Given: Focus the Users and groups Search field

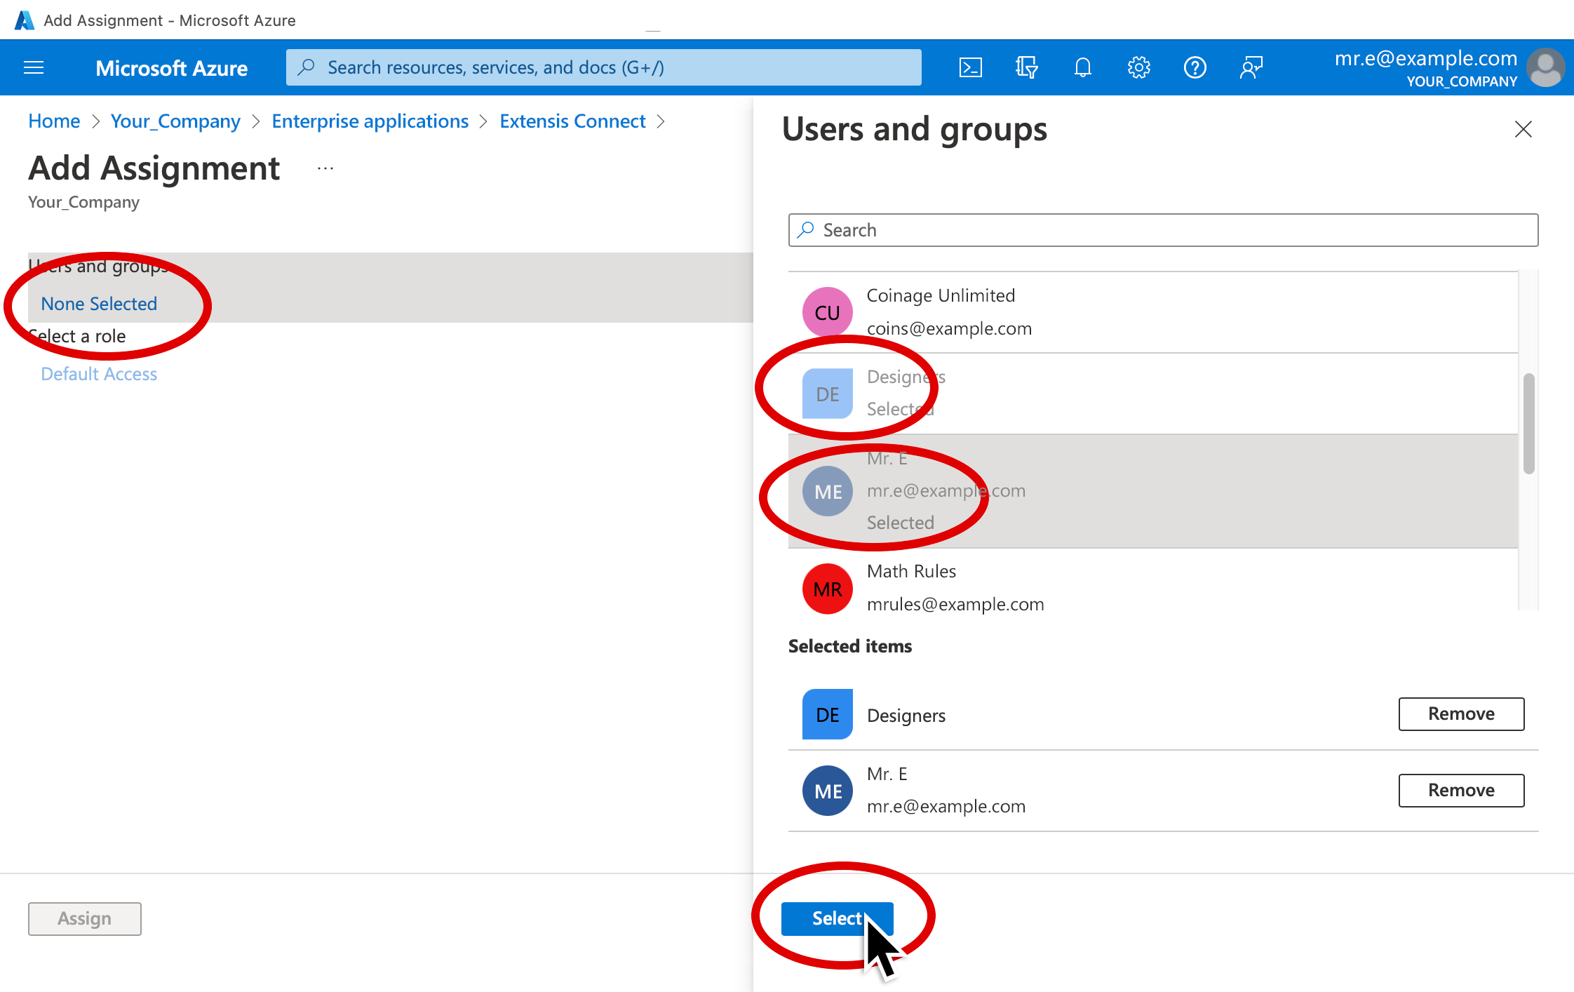Looking at the screenshot, I should 1163,230.
